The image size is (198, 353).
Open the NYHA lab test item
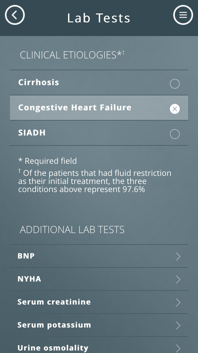click(99, 279)
